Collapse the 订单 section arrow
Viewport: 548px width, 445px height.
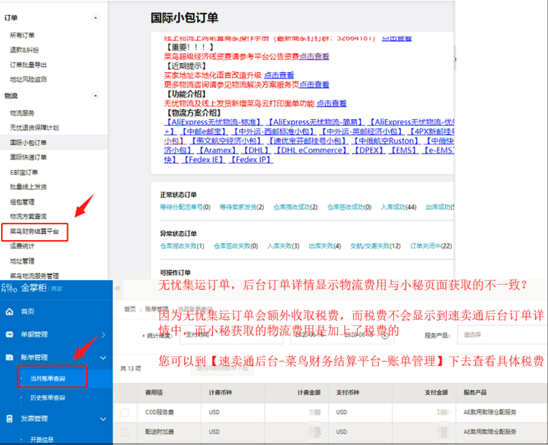[x=95, y=18]
